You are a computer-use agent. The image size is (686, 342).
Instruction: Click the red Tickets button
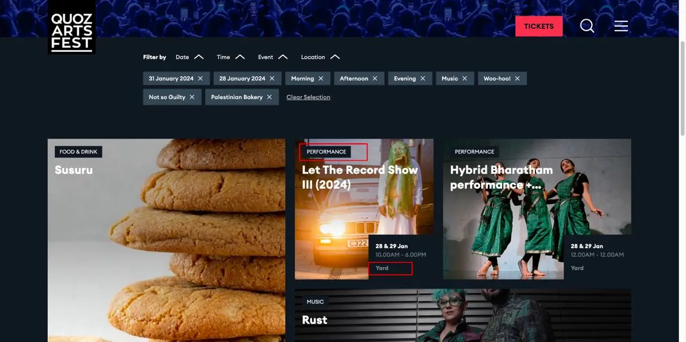pos(539,26)
